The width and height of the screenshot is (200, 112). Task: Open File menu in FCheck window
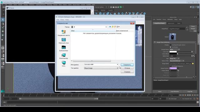[x=57, y=20]
